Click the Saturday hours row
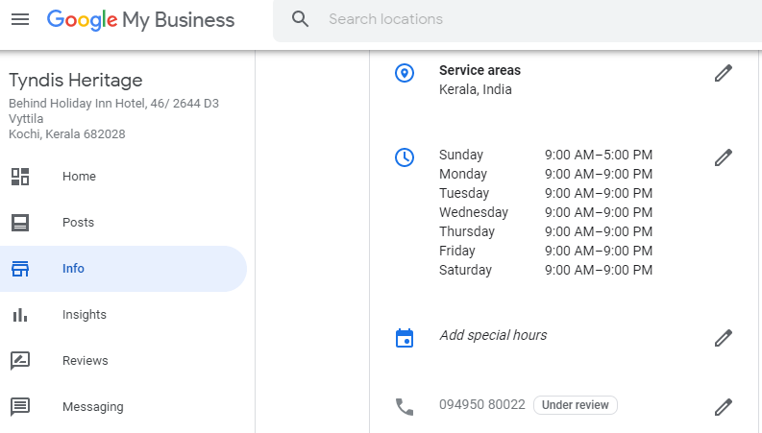Viewport: 762px width, 433px height. pyautogui.click(x=546, y=270)
